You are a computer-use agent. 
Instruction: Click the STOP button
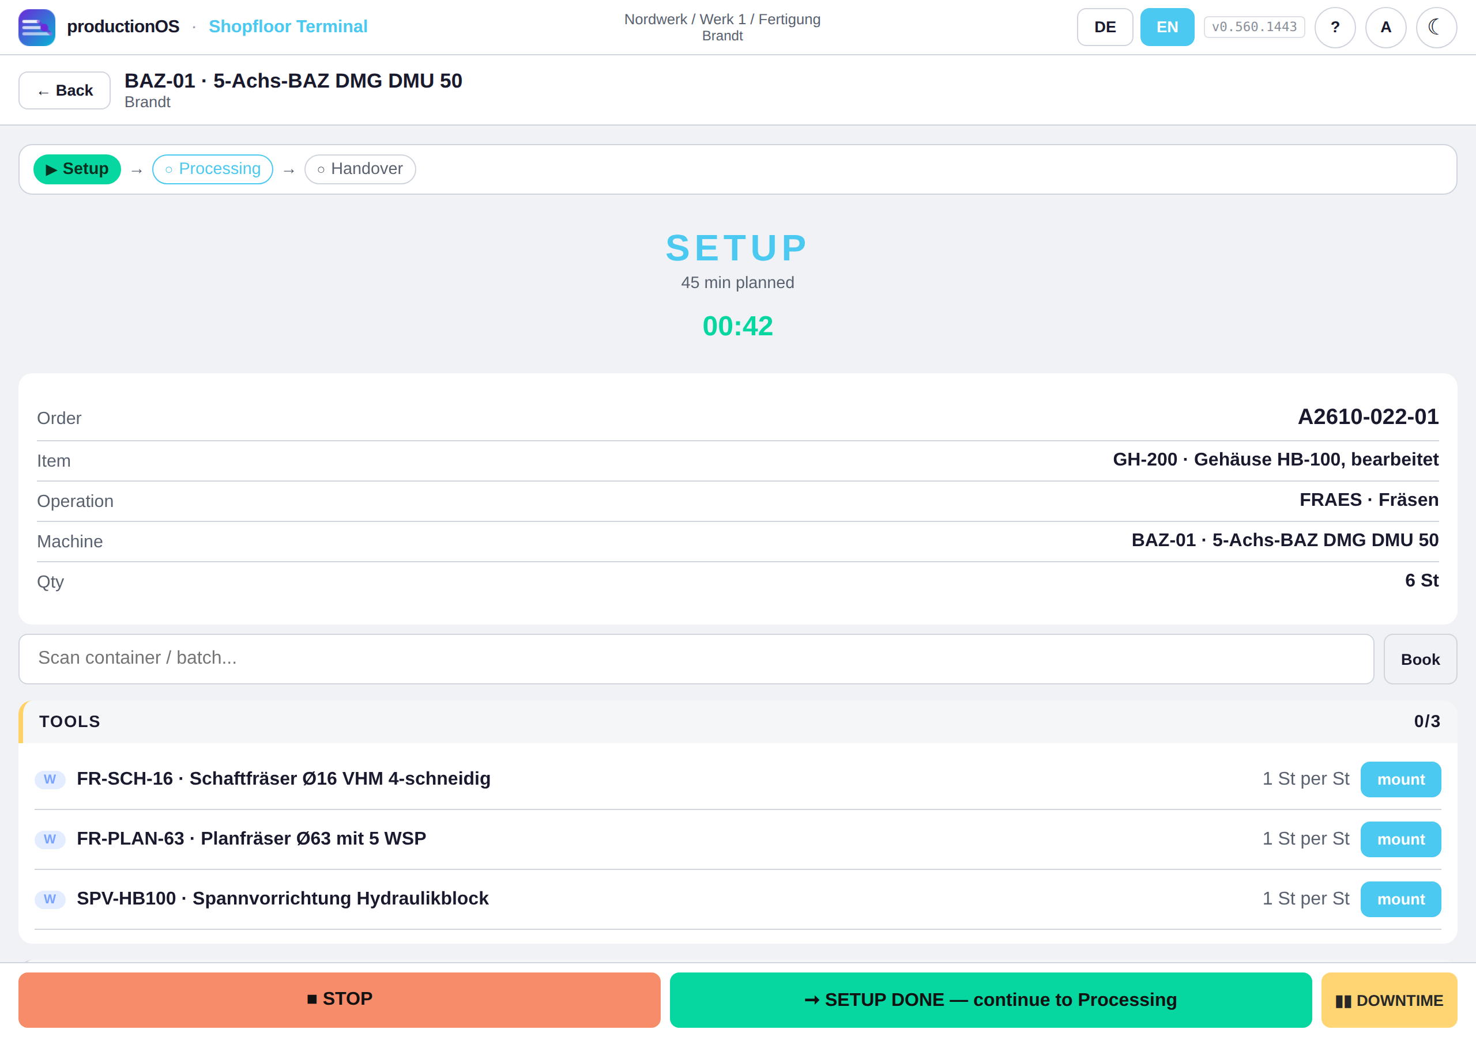click(x=340, y=999)
